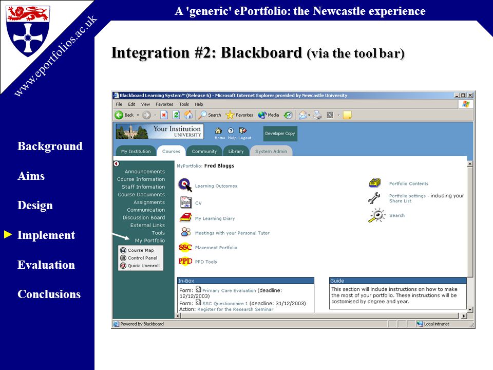Collapse the course menu arrow

pos(117,163)
